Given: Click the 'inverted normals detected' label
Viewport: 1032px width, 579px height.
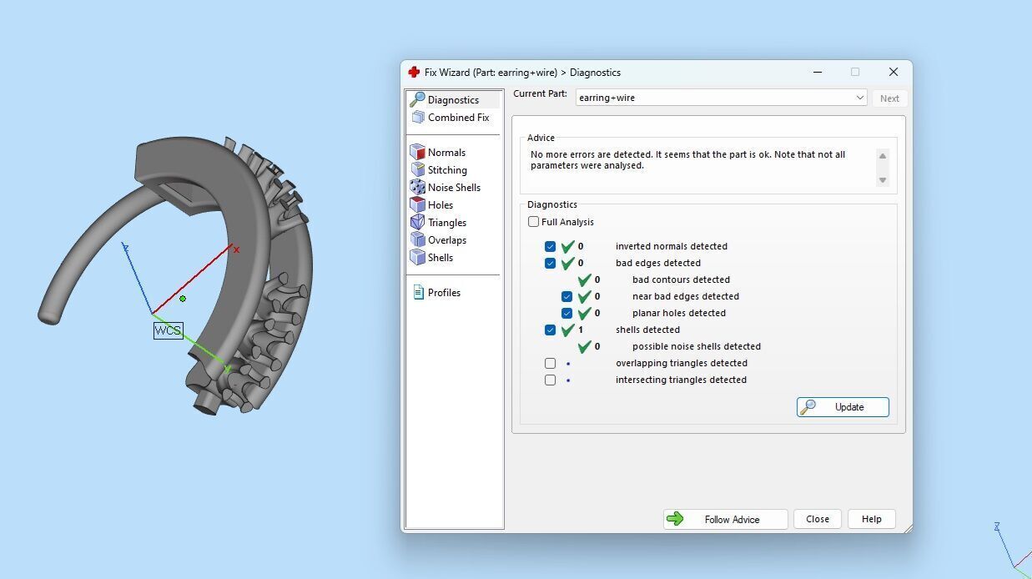Looking at the screenshot, I should (672, 246).
